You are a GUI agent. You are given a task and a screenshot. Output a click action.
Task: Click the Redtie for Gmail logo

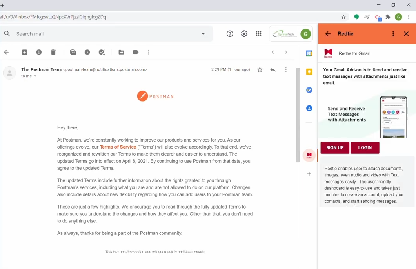(328, 53)
